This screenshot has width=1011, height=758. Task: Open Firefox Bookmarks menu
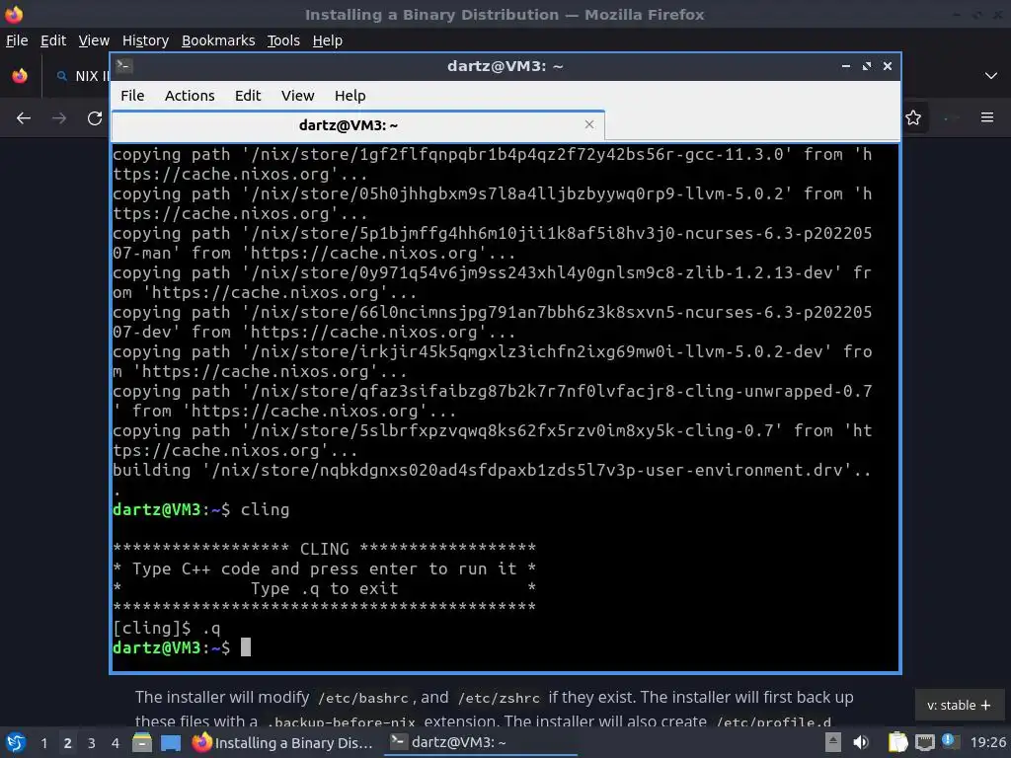point(218,40)
